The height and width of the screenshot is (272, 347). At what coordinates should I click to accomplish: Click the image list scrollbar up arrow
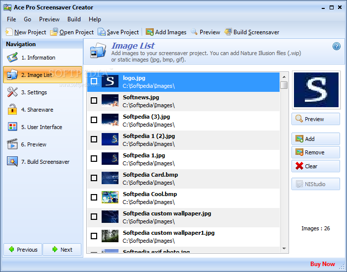pos(284,77)
